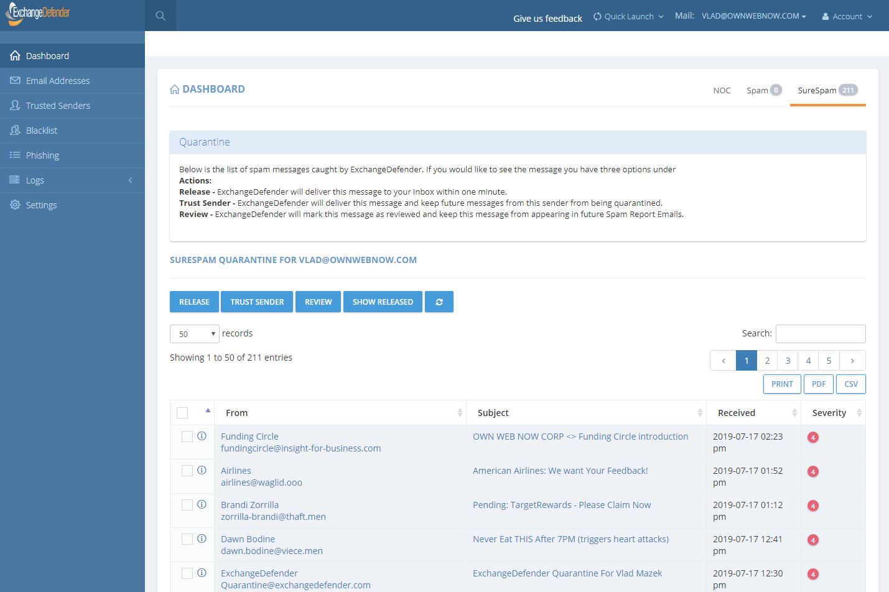This screenshot has width=889, height=592.
Task: Sort table by Received column arrows
Action: (794, 413)
